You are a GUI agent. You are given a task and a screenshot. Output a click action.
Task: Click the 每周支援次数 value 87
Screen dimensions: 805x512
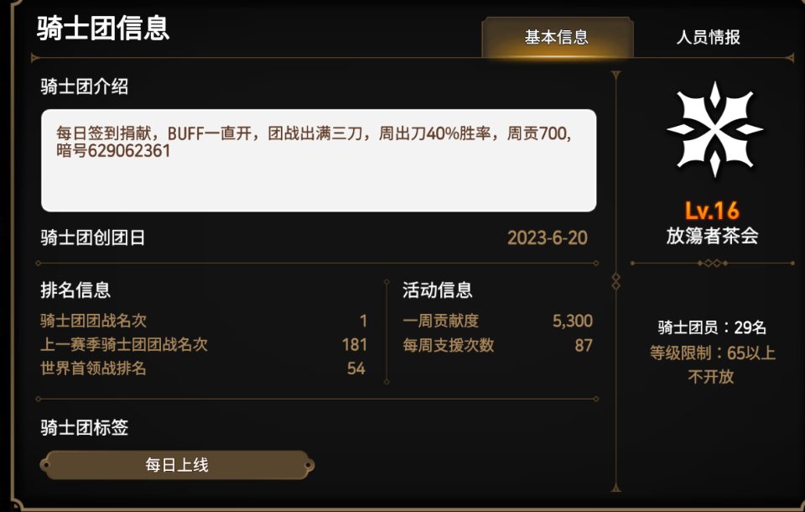(x=584, y=345)
